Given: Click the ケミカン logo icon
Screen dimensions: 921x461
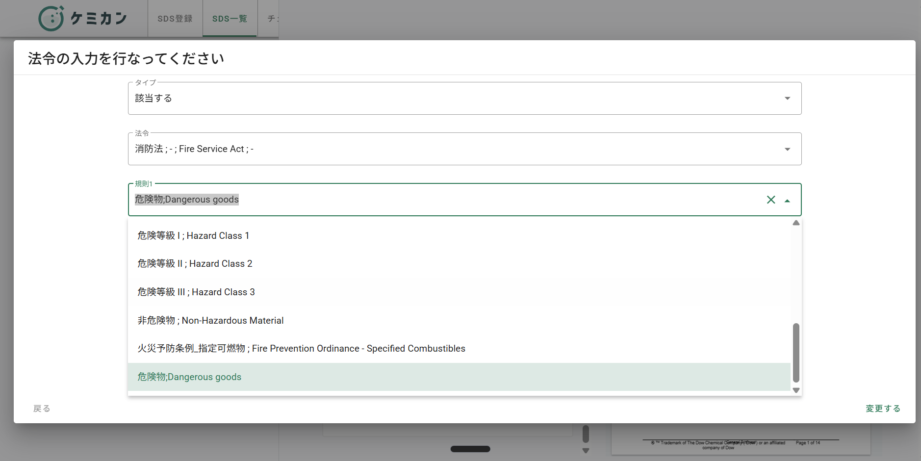Looking at the screenshot, I should [x=51, y=19].
